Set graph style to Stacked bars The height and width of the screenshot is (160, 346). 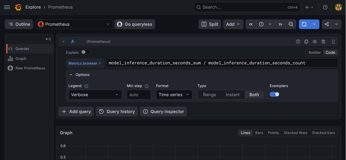pos(323,133)
